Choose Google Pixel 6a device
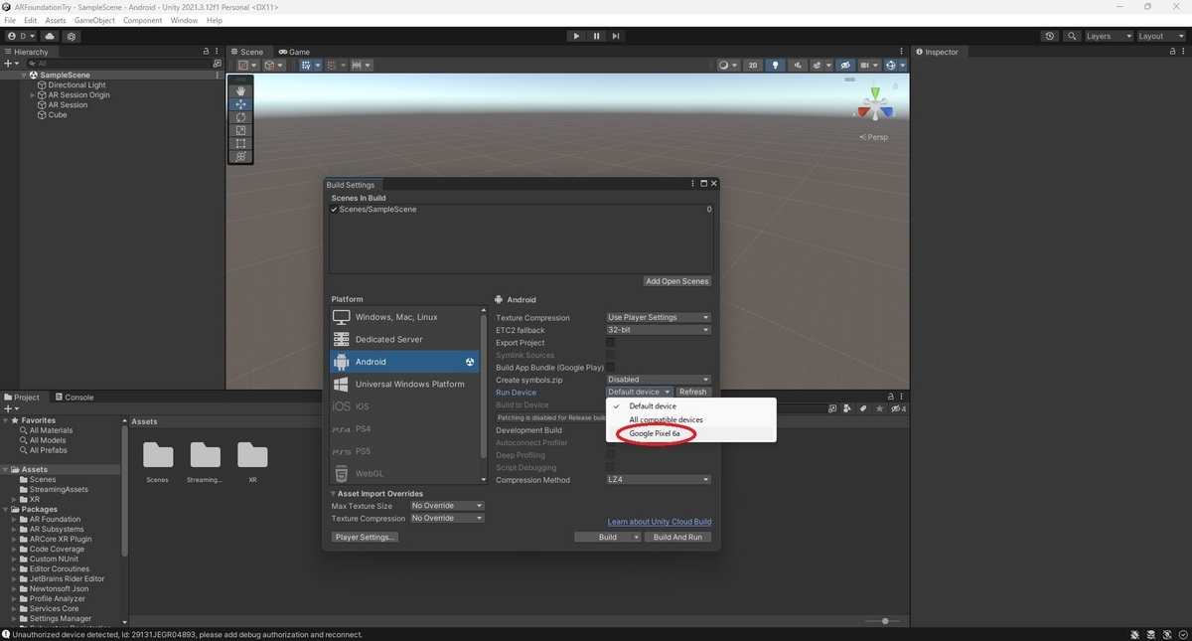 [x=691, y=434]
